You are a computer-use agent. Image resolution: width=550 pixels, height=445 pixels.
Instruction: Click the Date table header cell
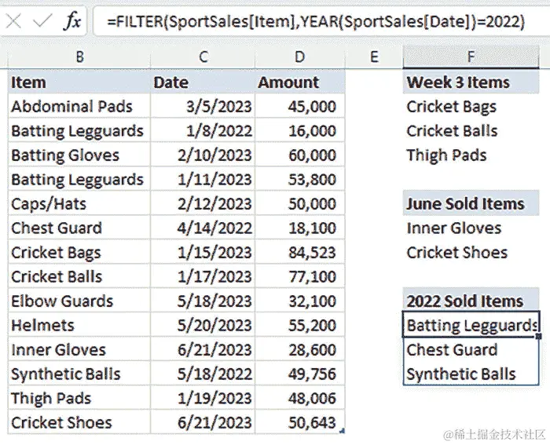pyautogui.click(x=203, y=82)
